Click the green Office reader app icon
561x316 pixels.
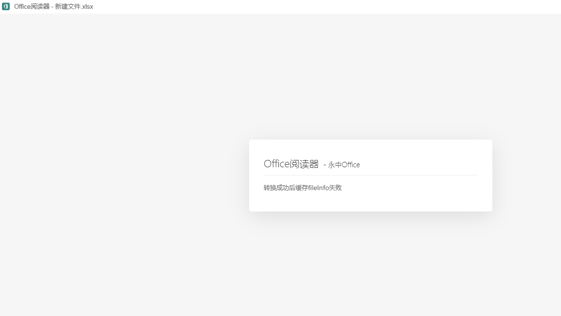[x=6, y=6]
